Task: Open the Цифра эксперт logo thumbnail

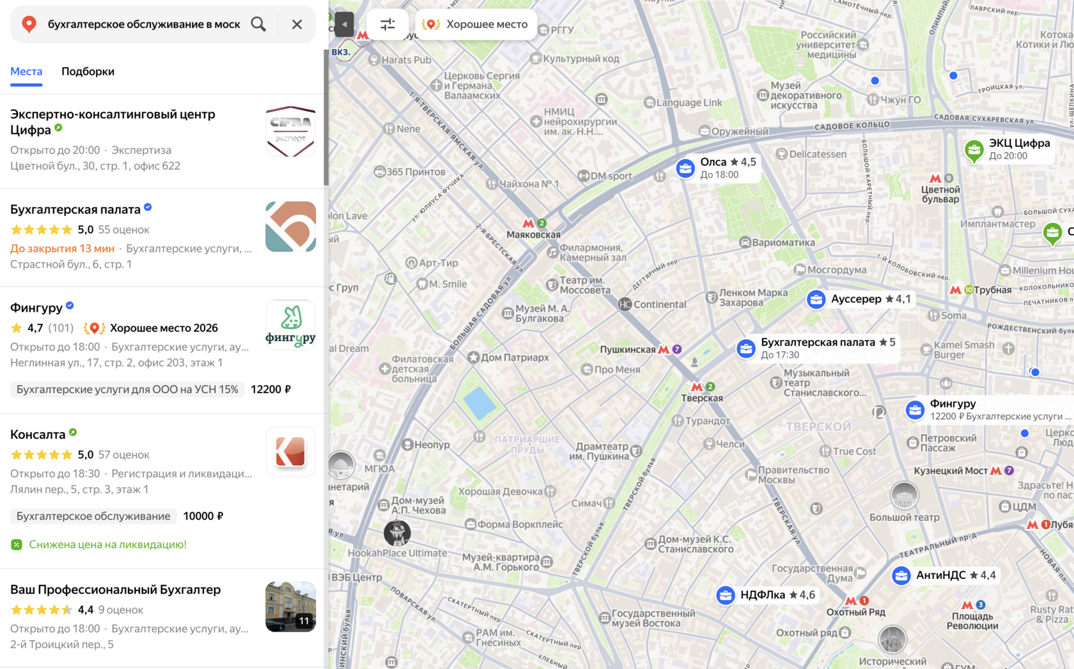Action: (291, 132)
